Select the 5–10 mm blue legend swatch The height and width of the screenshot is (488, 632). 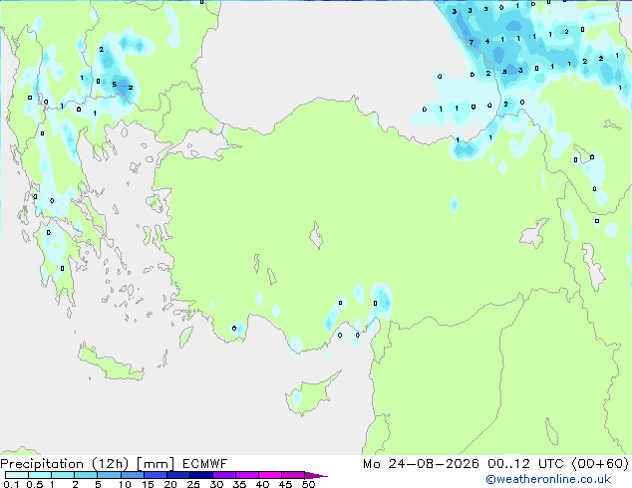[x=110, y=475]
